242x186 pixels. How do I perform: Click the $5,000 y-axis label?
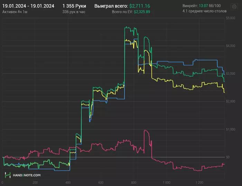point(231,18)
